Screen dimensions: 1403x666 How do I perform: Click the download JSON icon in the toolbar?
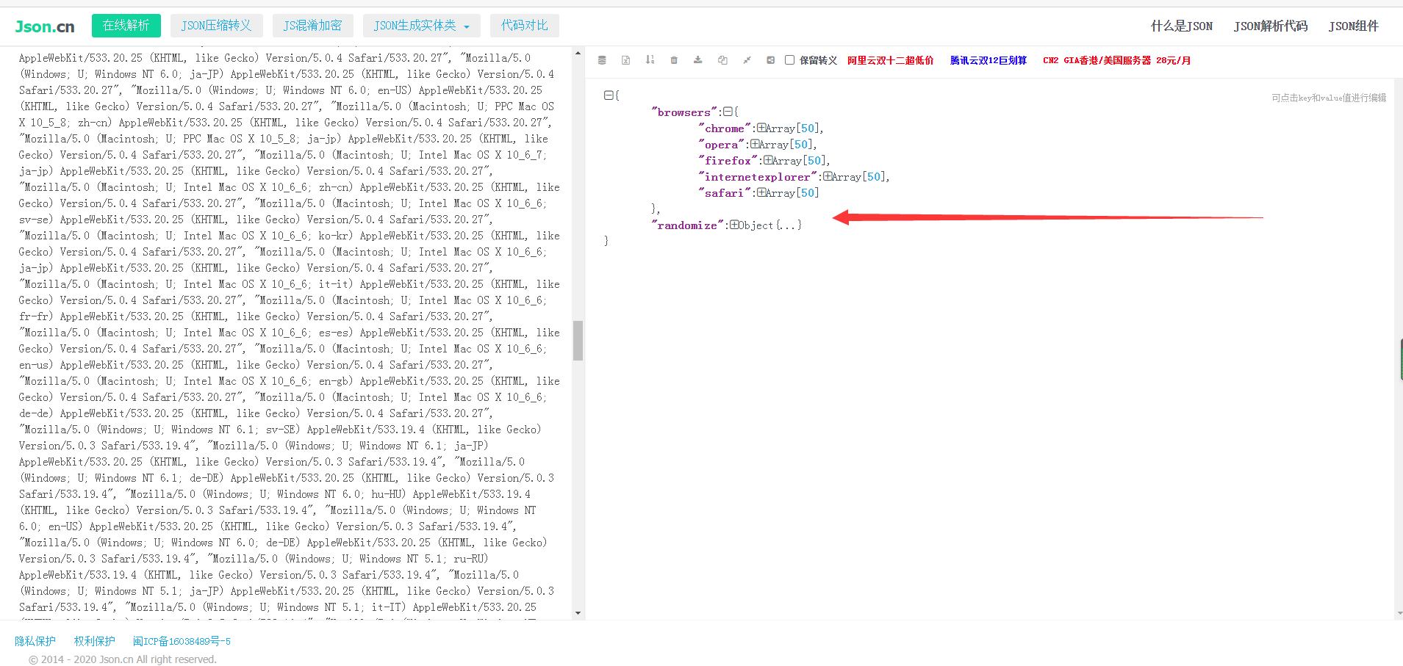698,60
